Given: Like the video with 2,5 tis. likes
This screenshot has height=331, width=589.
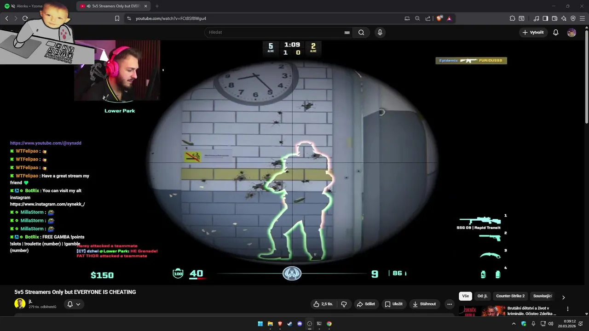Looking at the screenshot, I should (323, 304).
